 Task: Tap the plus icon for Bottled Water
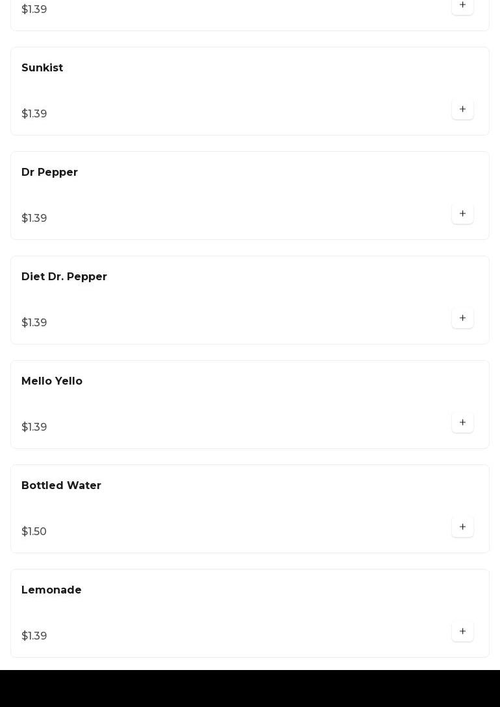coord(462,527)
